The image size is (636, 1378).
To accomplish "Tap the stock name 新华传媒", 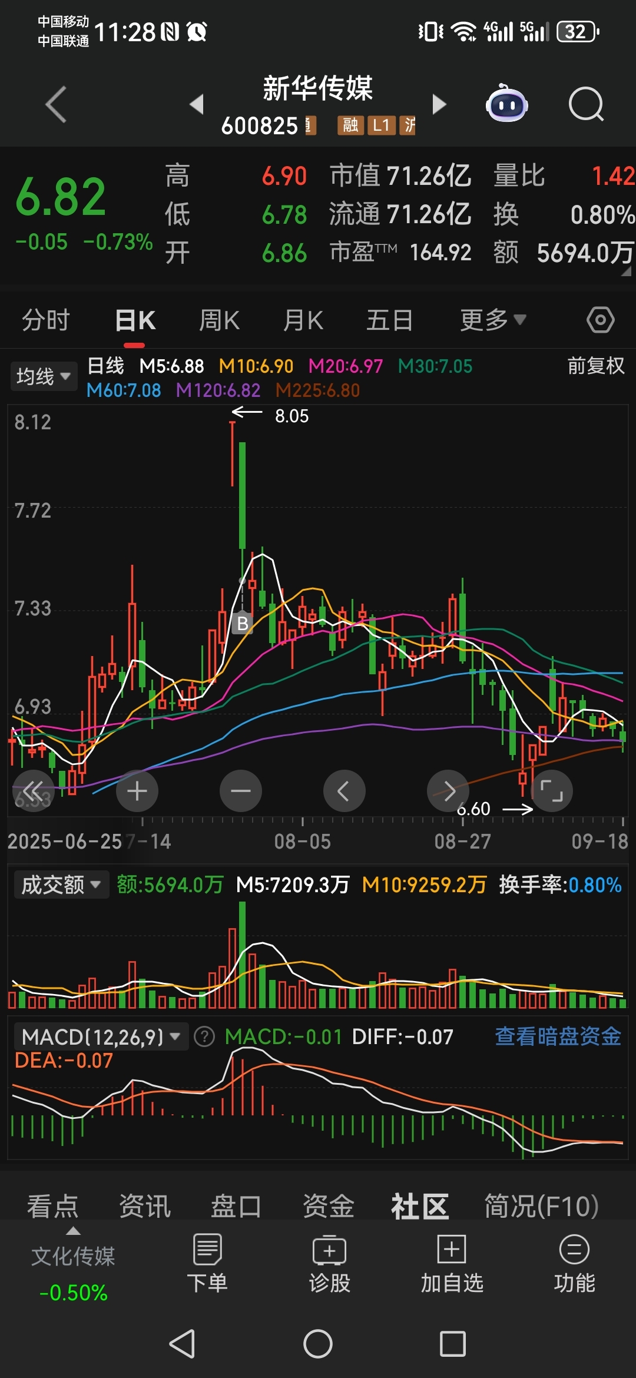I will 318,88.
